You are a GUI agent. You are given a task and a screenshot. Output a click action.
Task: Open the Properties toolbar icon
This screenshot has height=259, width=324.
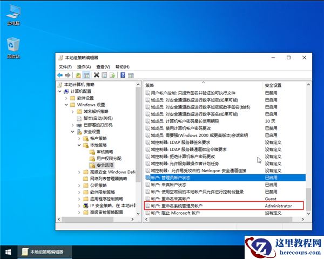pyautogui.click(x=104, y=75)
